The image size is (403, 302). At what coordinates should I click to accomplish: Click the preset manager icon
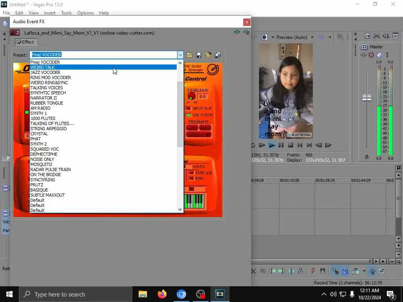click(208, 55)
